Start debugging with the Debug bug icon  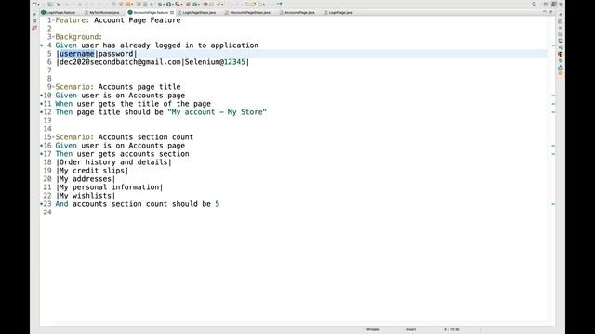pyautogui.click(x=160, y=4)
